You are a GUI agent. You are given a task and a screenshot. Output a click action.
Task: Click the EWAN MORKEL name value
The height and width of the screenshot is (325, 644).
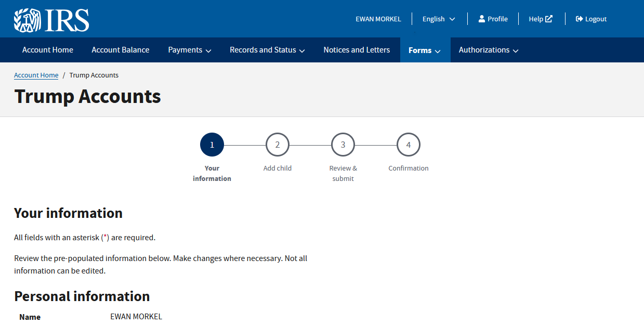(136, 317)
